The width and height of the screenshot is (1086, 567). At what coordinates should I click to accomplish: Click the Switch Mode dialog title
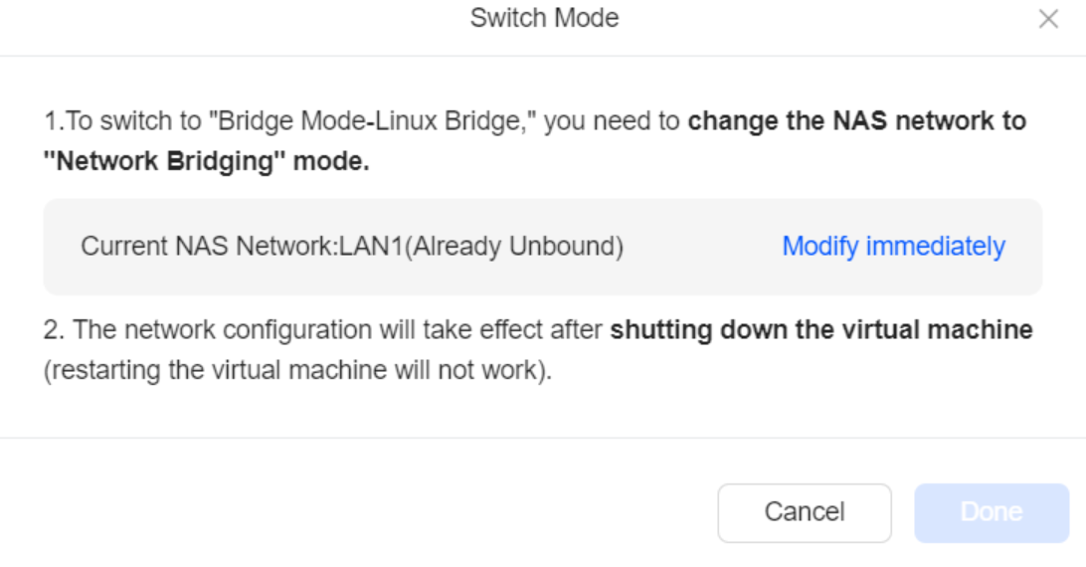[544, 18]
